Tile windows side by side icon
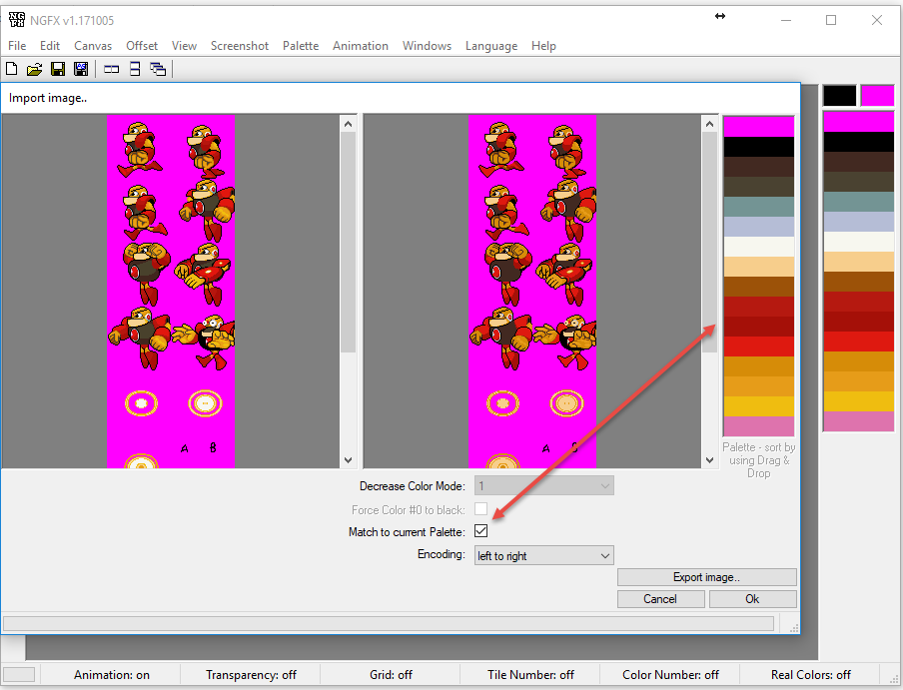The image size is (903, 690). pos(111,69)
